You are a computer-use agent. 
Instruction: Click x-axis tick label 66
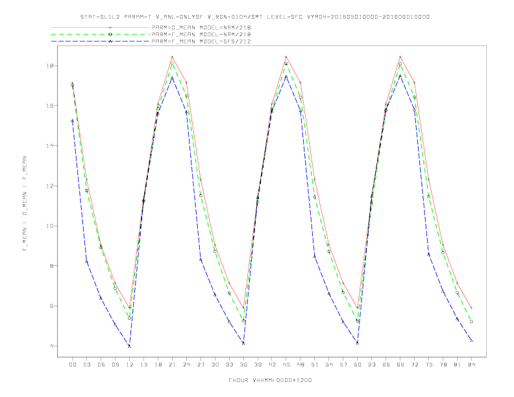386,365
